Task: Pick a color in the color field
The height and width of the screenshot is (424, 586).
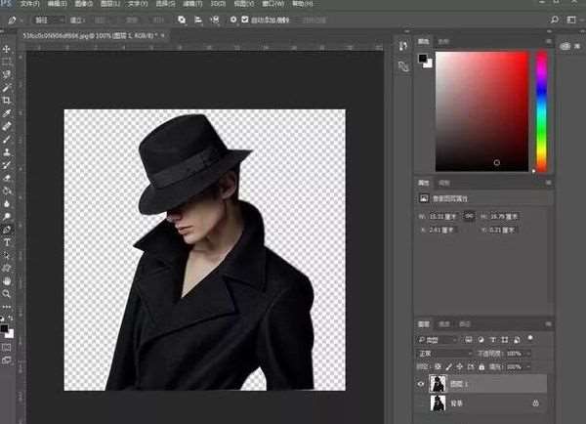Action: coord(482,111)
